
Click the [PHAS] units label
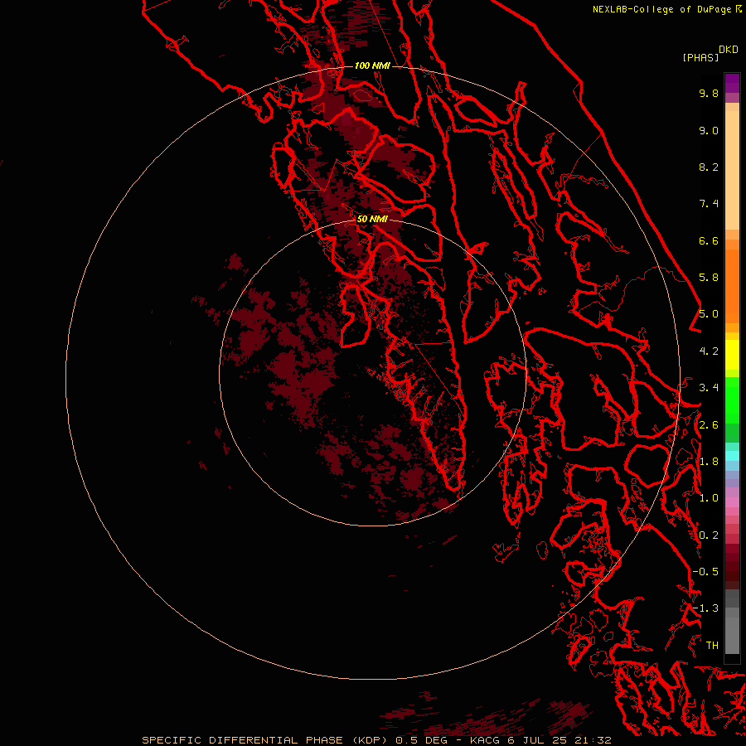pyautogui.click(x=700, y=57)
